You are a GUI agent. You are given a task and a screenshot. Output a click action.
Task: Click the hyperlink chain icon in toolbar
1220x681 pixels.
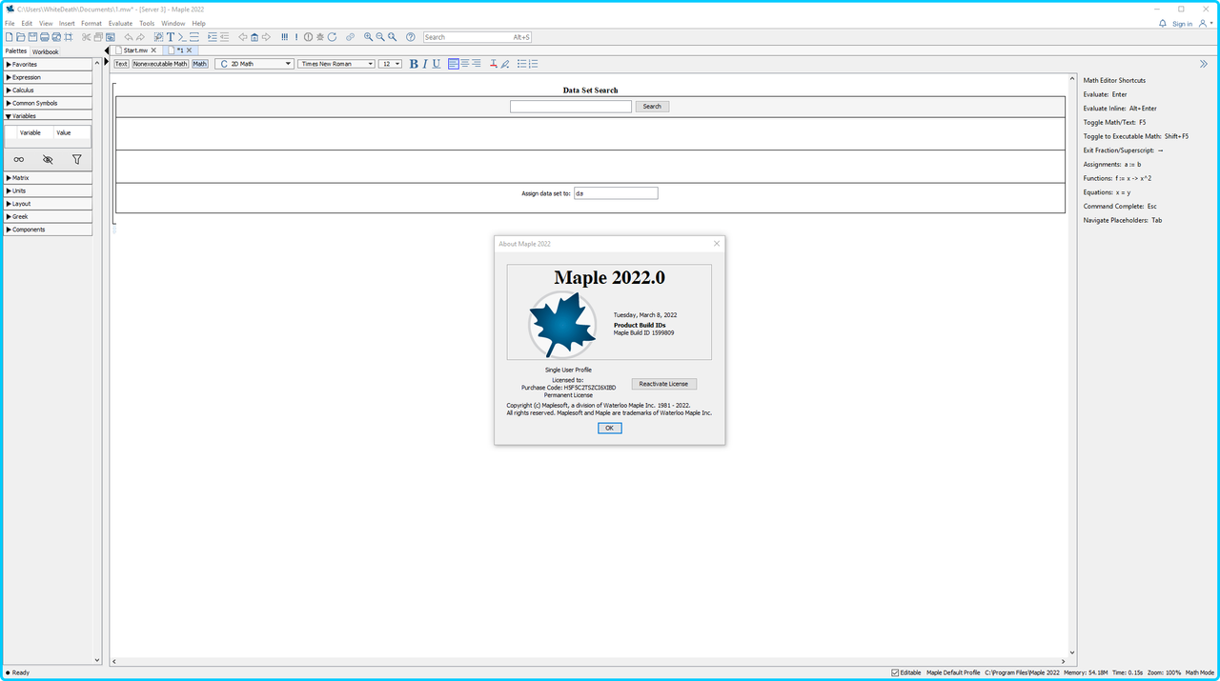click(350, 37)
